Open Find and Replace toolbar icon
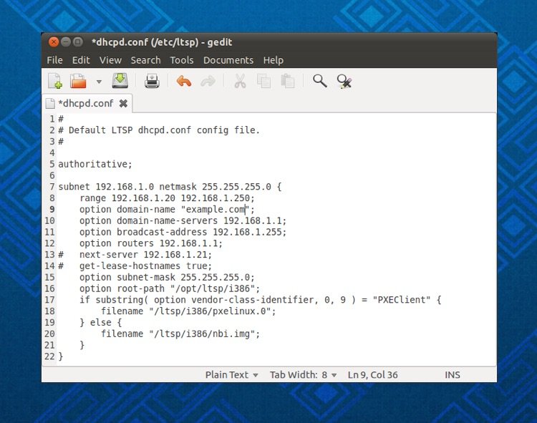The width and height of the screenshot is (537, 423). (x=344, y=81)
